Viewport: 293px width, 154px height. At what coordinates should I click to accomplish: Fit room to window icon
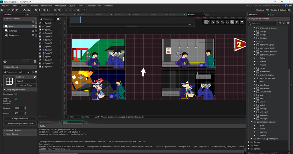(x=227, y=22)
